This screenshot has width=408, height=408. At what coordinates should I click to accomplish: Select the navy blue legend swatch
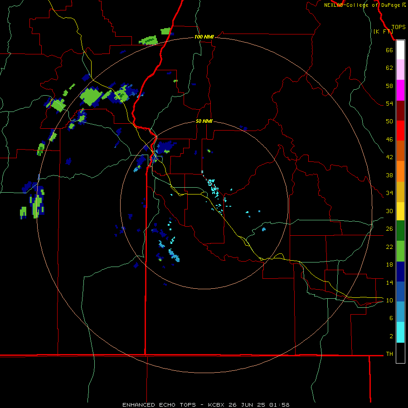[x=400, y=272]
